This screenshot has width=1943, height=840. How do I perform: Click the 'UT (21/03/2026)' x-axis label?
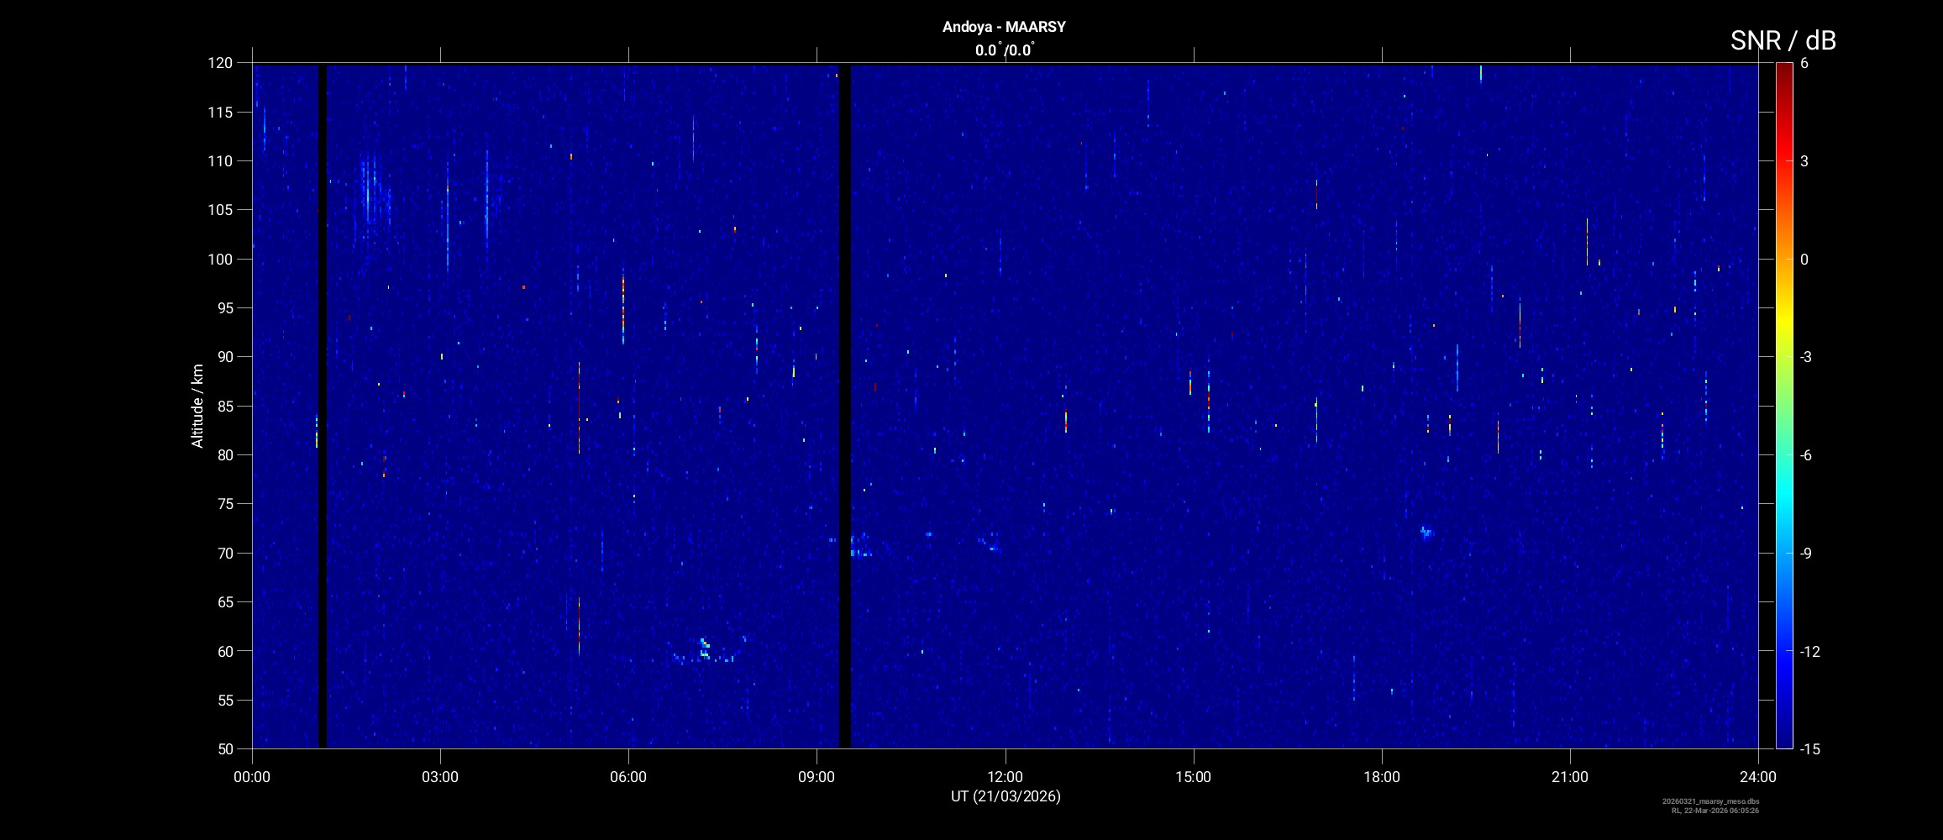click(x=1005, y=796)
